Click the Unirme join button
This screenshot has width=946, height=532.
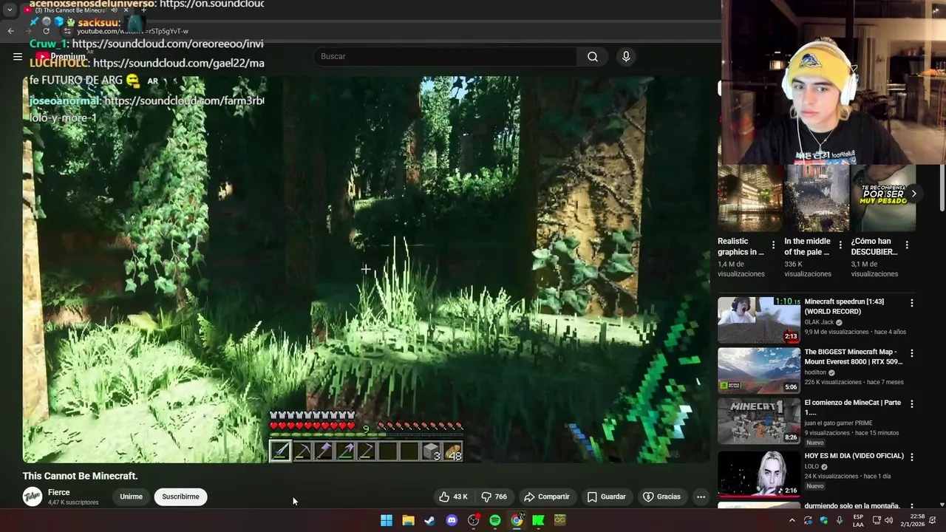click(x=131, y=497)
